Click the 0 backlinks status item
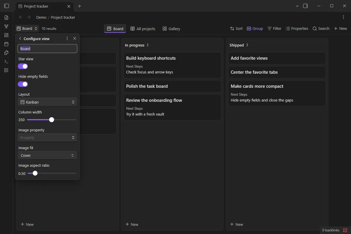 (331, 230)
